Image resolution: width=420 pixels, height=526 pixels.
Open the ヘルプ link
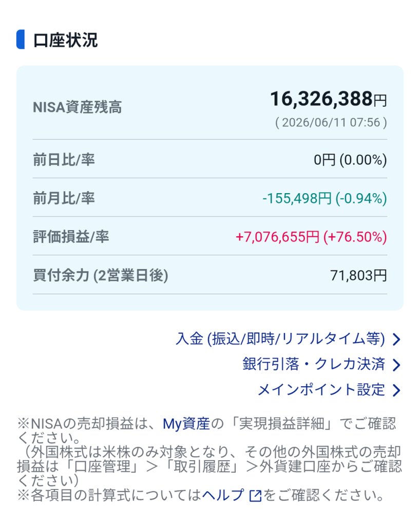222,495
